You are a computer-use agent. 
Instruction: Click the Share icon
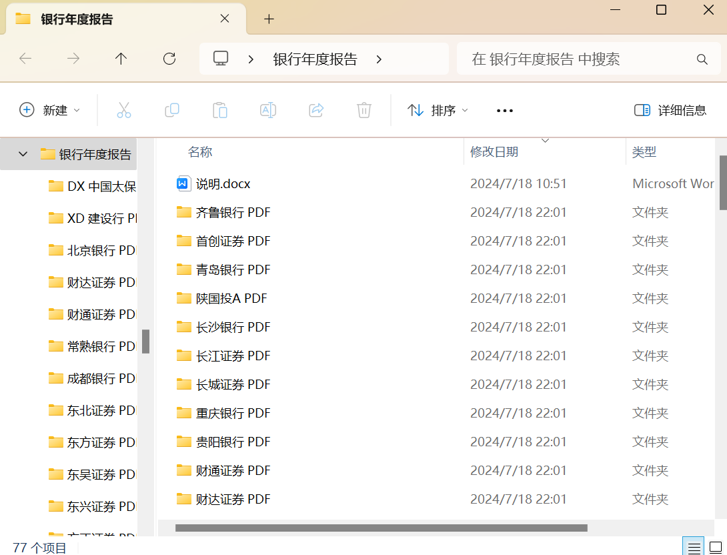(316, 110)
